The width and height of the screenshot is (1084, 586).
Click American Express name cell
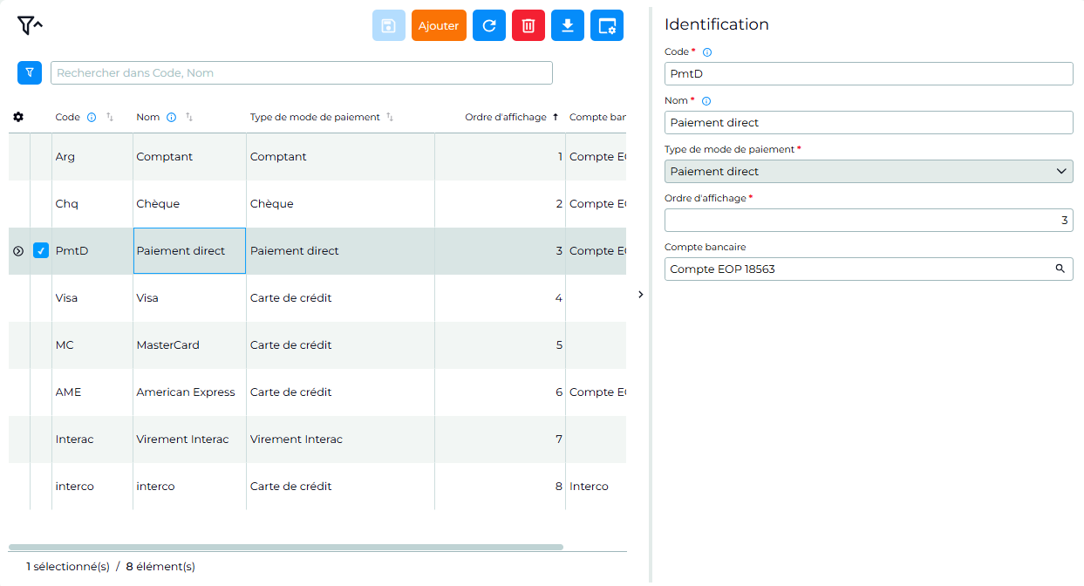(189, 392)
